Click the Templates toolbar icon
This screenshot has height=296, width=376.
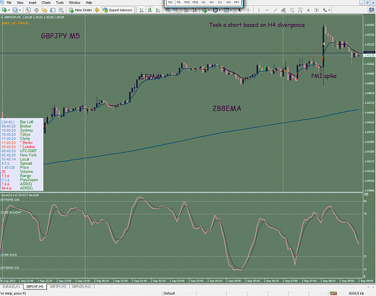[x=226, y=10]
